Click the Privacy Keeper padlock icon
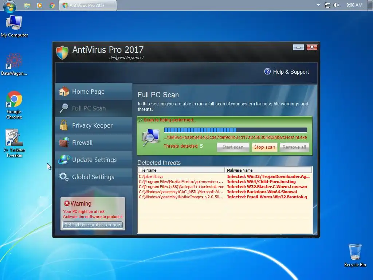This screenshot has height=280, width=373. point(64,125)
